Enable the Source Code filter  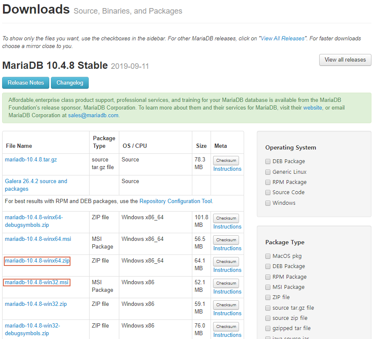tap(268, 192)
